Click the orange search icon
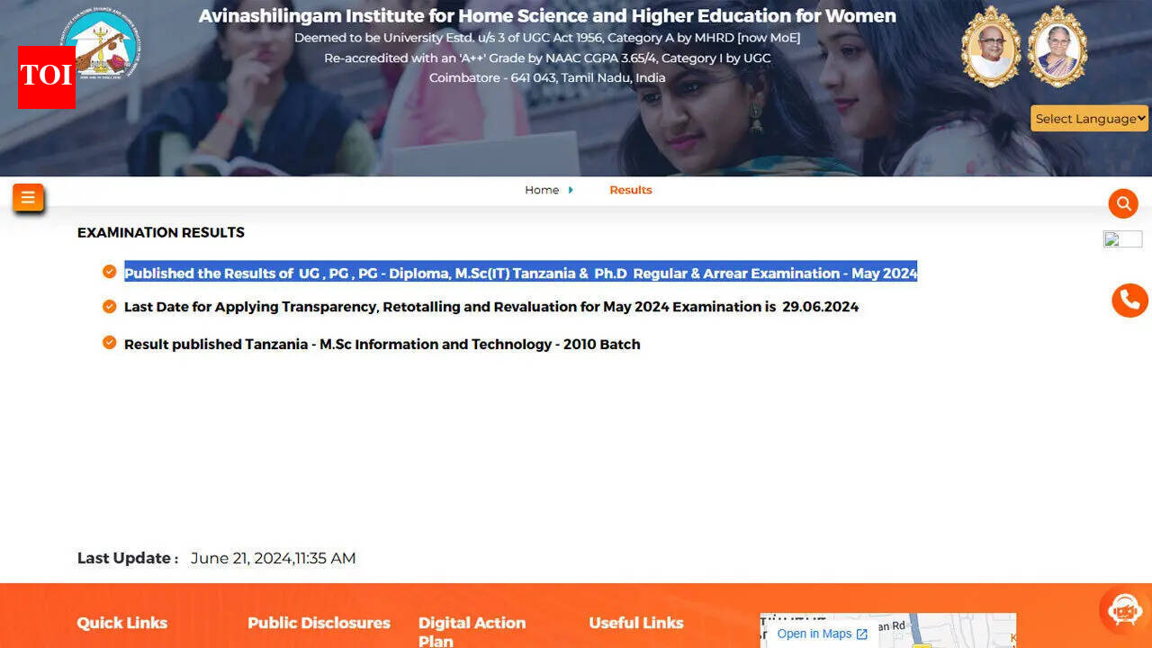Viewport: 1152px width, 648px height. (x=1123, y=204)
